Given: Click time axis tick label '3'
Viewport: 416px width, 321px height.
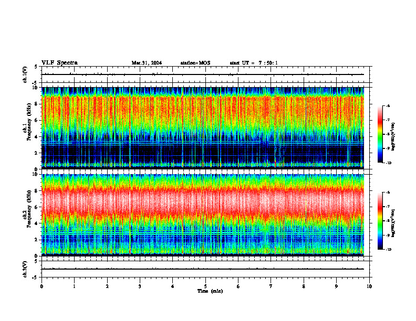Looking at the screenshot, I should 140,286.
